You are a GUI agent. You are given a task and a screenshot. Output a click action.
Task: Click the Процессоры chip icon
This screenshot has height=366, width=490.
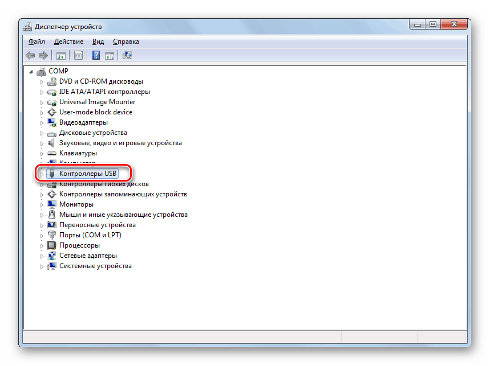click(51, 245)
